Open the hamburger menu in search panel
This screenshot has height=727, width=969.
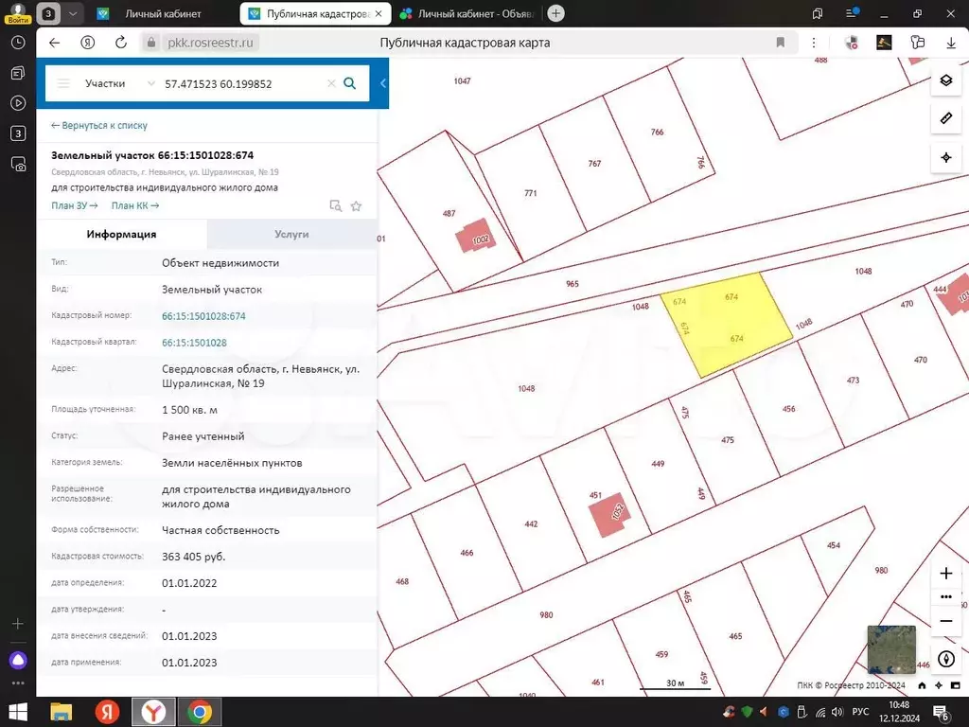click(x=63, y=83)
